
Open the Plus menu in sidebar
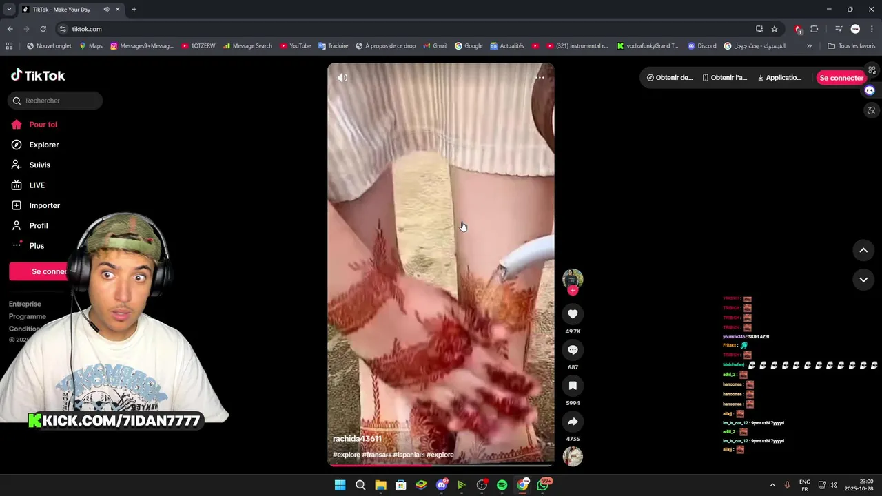(37, 246)
